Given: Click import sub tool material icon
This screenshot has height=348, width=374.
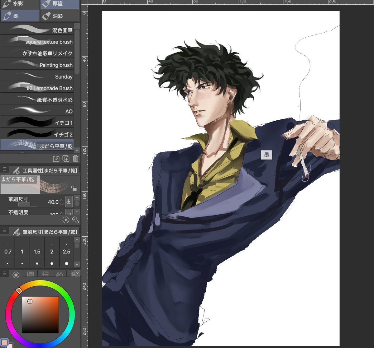Looking at the screenshot, I should 56,159.
